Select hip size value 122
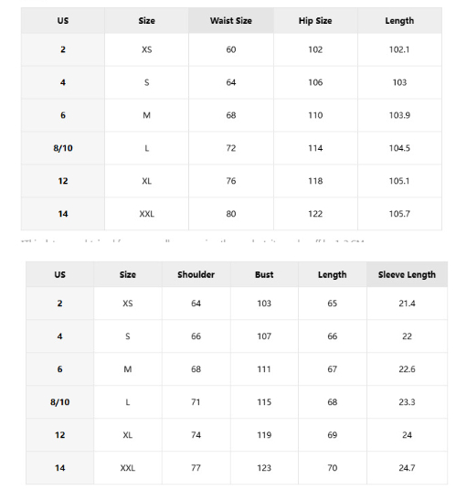 [315, 214]
